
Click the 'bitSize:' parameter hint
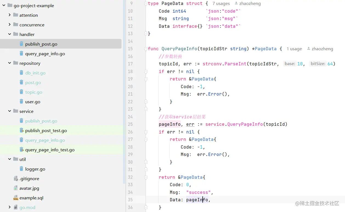[x=318, y=64]
